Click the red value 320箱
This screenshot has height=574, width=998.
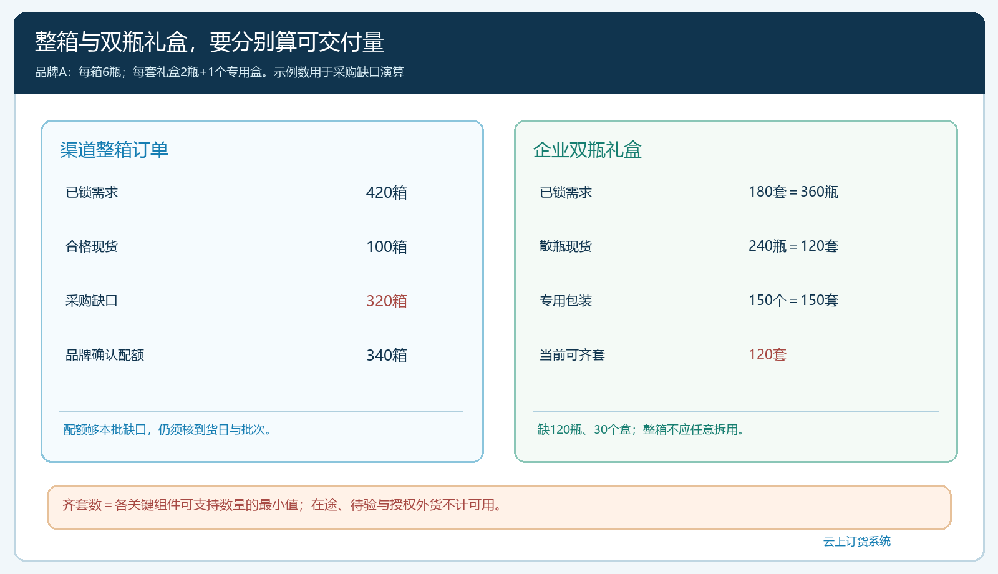(387, 301)
